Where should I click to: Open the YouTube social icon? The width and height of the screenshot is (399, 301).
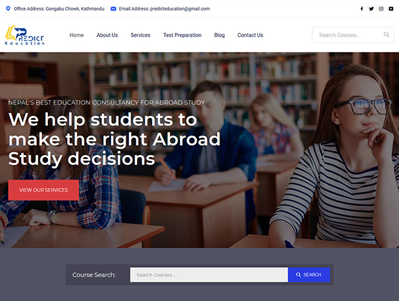[391, 9]
